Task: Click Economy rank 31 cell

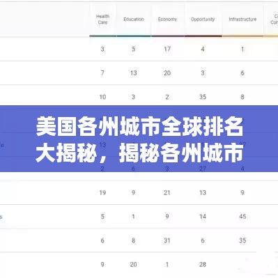Action: pos(167,240)
